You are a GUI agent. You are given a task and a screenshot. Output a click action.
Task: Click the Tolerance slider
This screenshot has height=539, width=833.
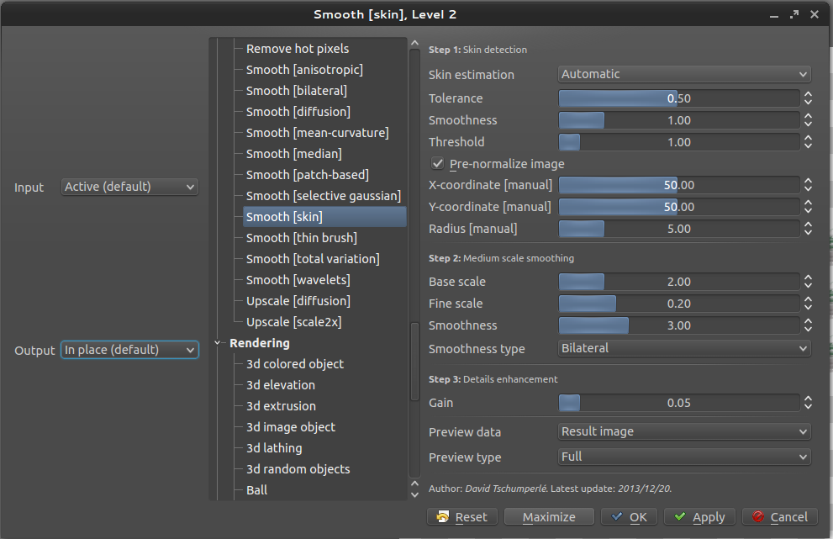(x=678, y=98)
